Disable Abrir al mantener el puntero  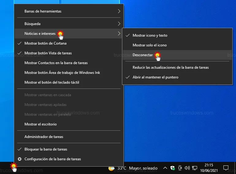point(155,77)
